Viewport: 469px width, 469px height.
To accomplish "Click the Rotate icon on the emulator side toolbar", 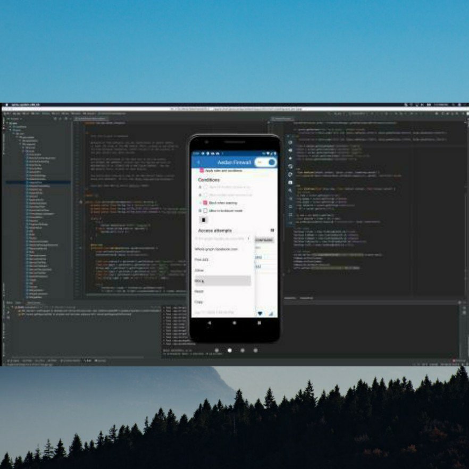I will click(290, 166).
